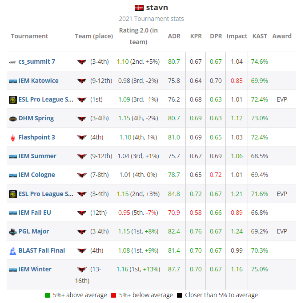The image size is (301, 303).
Task: Click the 1.16 (1st, +13%) rating cell
Action: [138, 269]
